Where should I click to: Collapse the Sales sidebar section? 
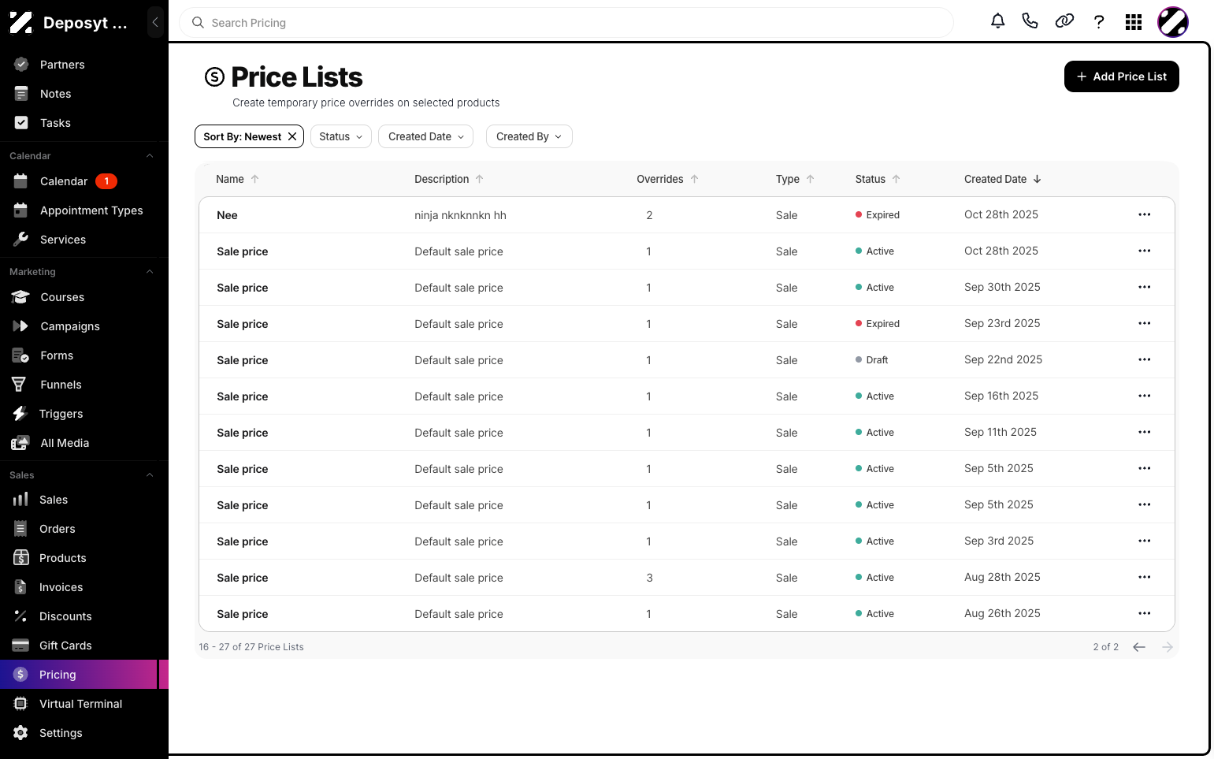(150, 475)
